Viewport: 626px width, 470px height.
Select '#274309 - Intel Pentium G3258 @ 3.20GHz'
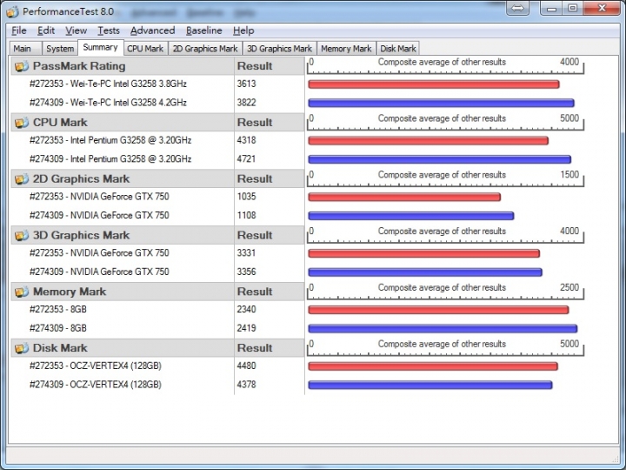pos(110,159)
